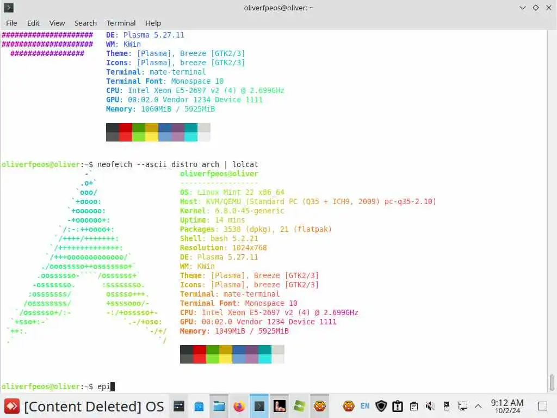This screenshot has width=557, height=418.
Task: Click the 'OS: Linux Mint 22 x86_64' line
Action: click(x=232, y=192)
